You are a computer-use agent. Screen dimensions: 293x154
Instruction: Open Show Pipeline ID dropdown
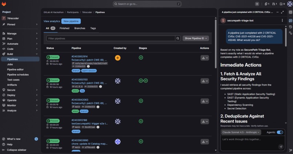pyautogui.click(x=196, y=38)
